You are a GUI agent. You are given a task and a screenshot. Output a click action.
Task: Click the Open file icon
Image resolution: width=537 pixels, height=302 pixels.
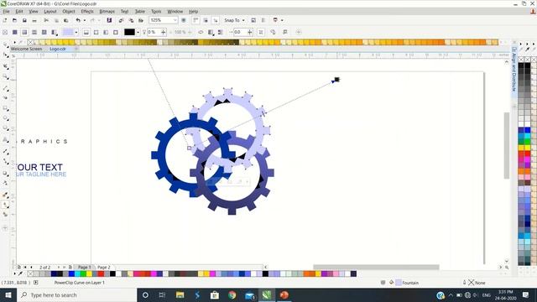pyautogui.click(x=14, y=20)
